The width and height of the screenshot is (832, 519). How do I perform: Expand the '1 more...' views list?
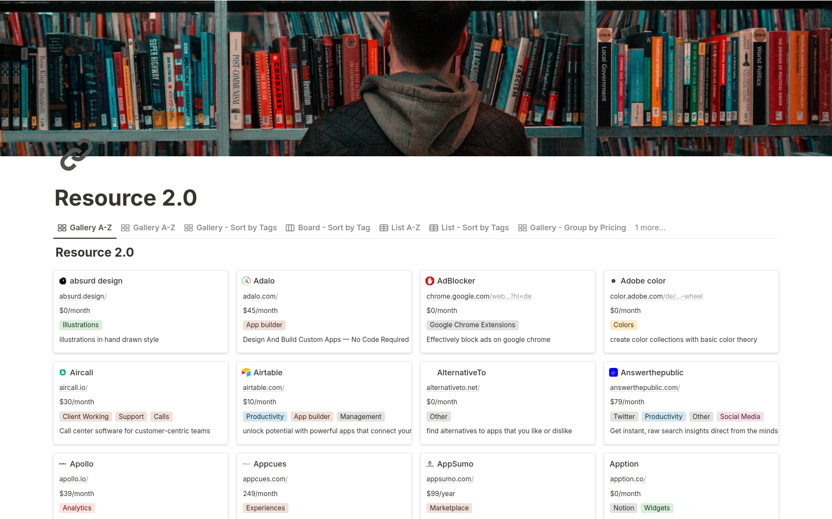650,227
